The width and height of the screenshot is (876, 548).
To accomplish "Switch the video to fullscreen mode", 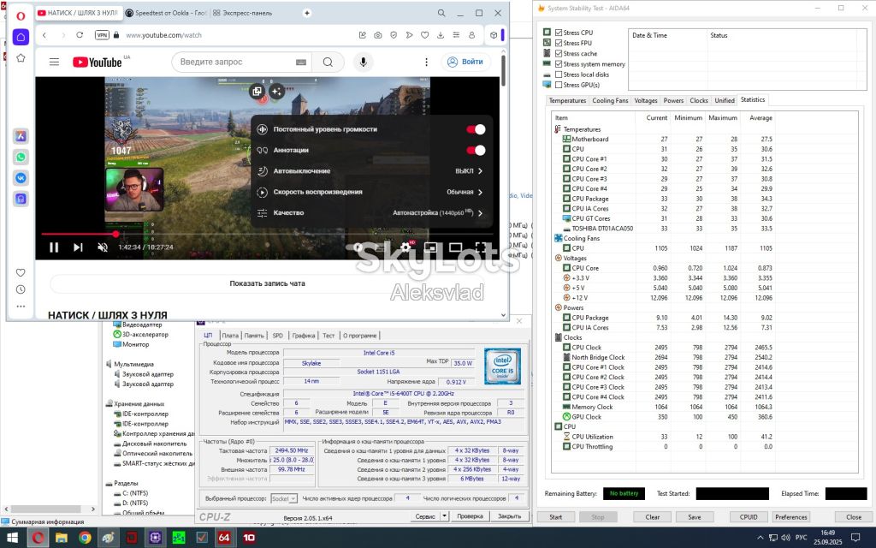I will pos(481,247).
